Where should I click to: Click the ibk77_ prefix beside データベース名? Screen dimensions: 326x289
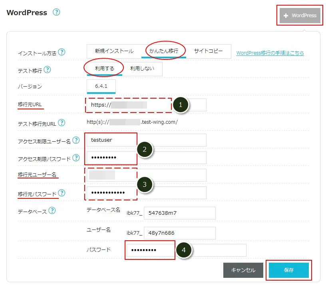pos(135,213)
